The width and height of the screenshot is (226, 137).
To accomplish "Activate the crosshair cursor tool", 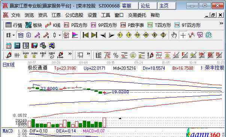I will pos(183,35).
